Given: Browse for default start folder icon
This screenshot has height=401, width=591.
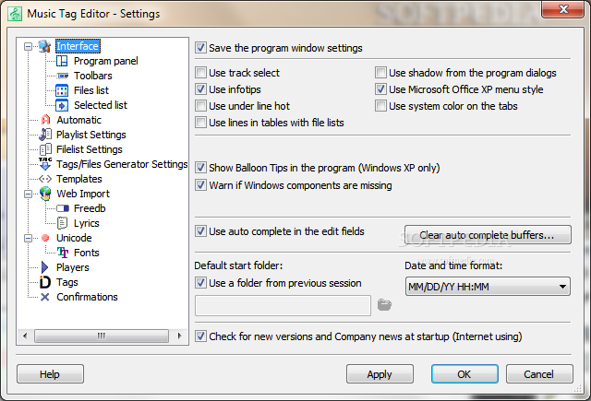Looking at the screenshot, I should 384,305.
